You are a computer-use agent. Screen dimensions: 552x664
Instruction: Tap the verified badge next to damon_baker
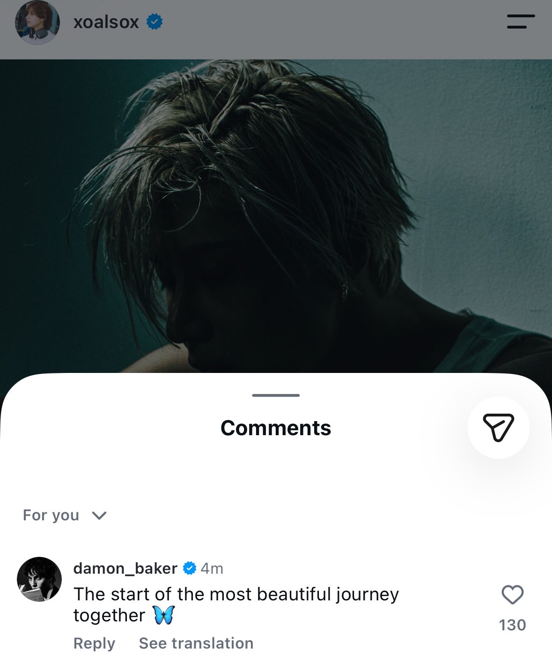189,569
